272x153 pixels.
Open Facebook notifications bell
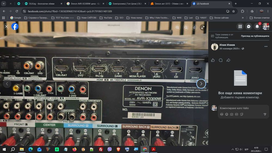coord(257,26)
